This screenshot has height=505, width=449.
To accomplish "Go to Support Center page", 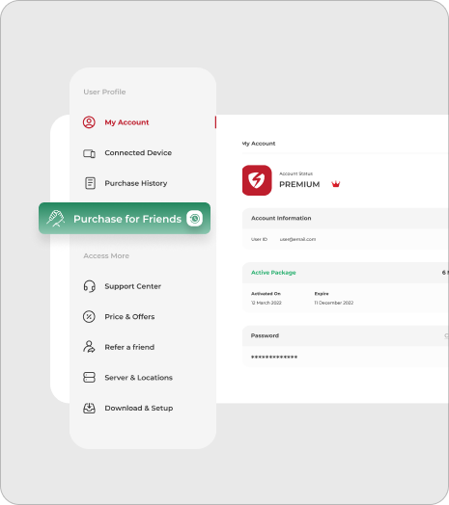I will [x=132, y=286].
